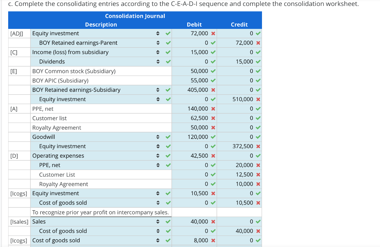Click the Consolidation Journal table header
The width and height of the screenshot is (380, 247).
click(x=135, y=16)
